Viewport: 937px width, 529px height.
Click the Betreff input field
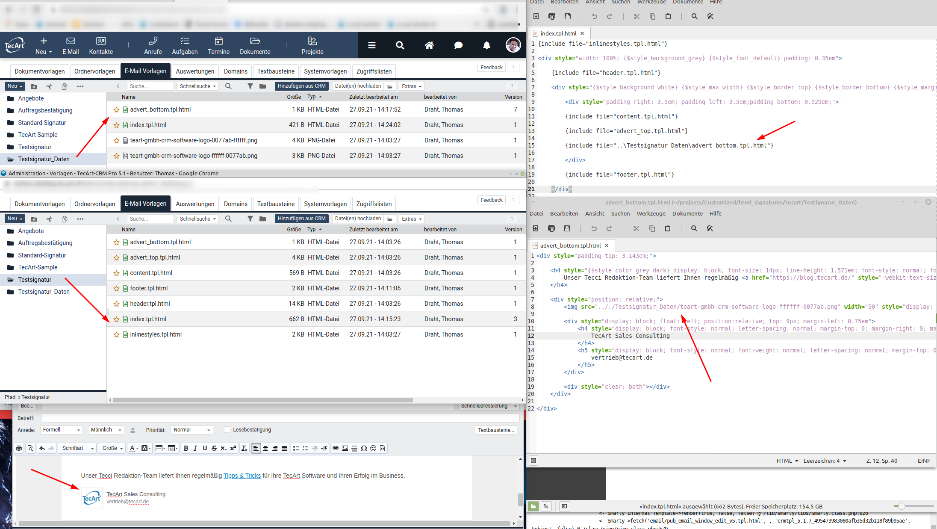[280, 418]
